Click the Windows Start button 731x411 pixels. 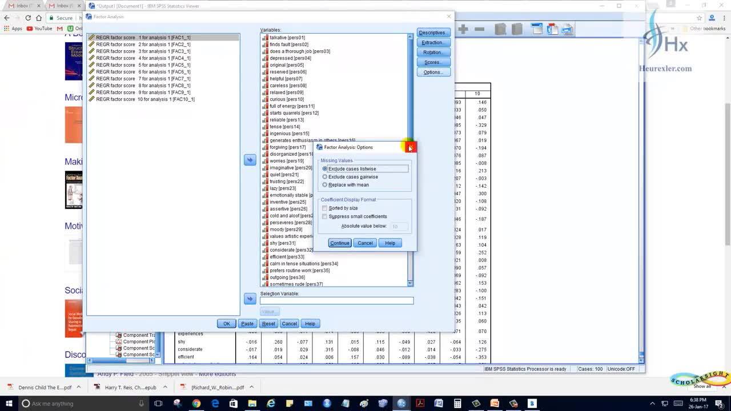pyautogui.click(x=9, y=404)
